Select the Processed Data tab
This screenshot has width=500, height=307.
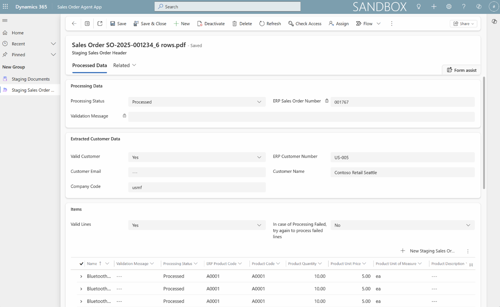(90, 65)
